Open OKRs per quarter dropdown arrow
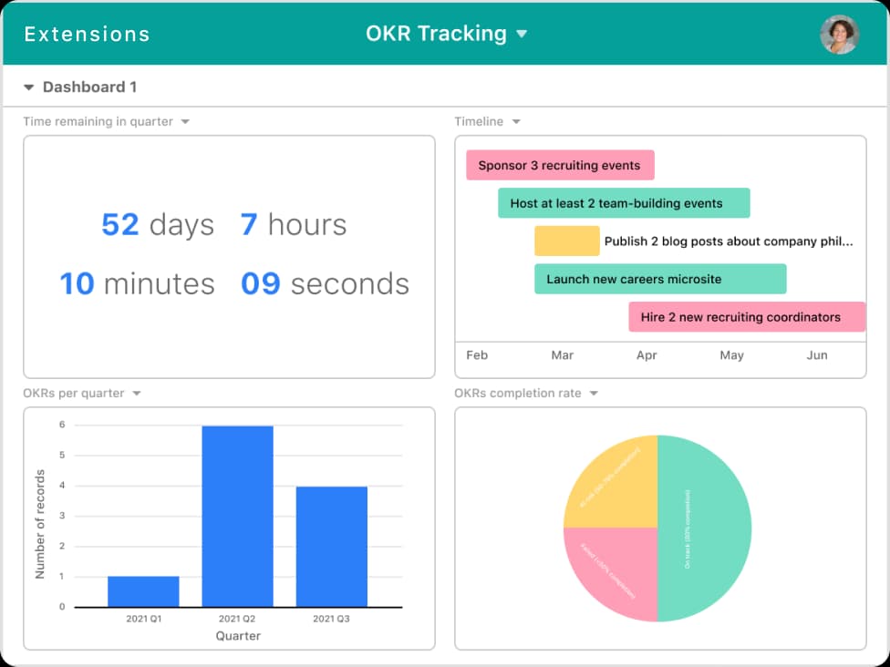This screenshot has height=667, width=890. (x=136, y=393)
